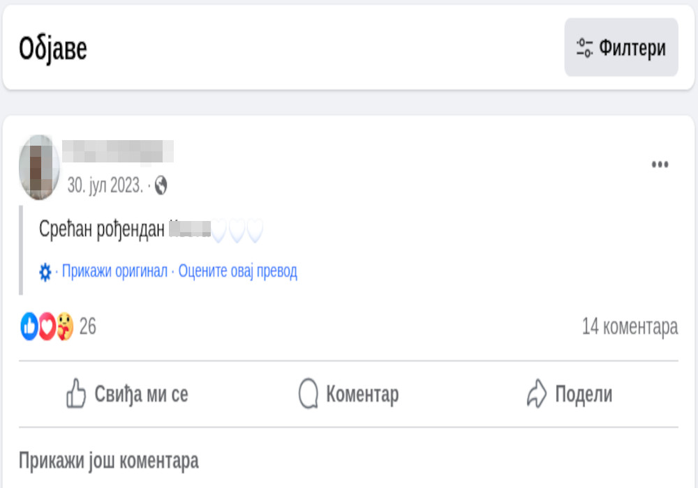This screenshot has height=488, width=698.
Task: Open the Филтери filters button
Action: [621, 47]
